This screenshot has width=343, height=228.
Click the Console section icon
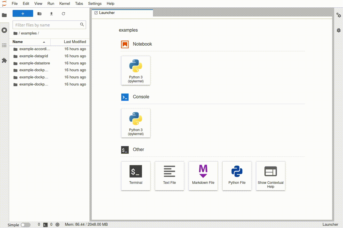125,97
